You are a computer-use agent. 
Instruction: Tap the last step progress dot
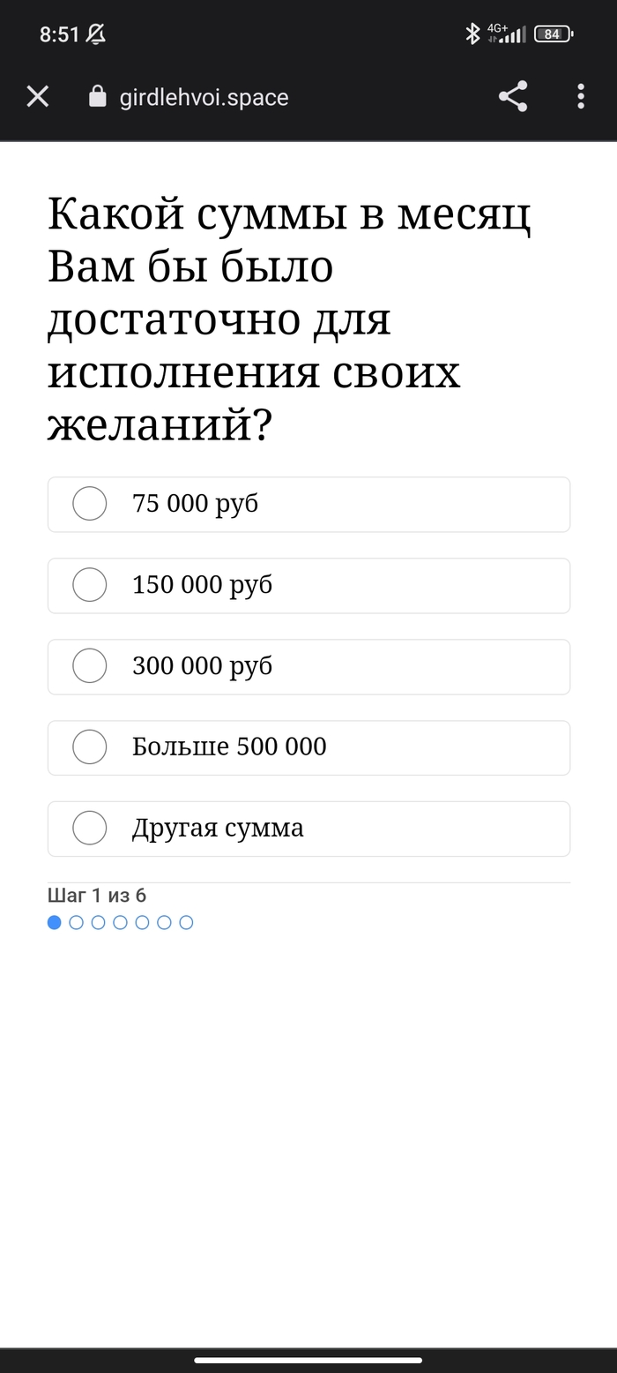[x=186, y=922]
